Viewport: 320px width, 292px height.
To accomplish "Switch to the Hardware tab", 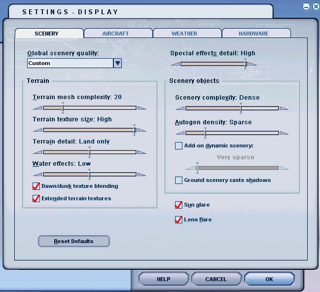I will point(256,33).
